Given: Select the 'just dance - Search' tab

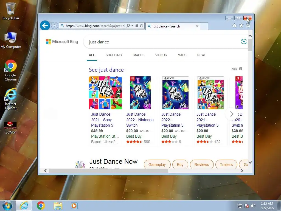Looking at the screenshot, I should (173, 26).
